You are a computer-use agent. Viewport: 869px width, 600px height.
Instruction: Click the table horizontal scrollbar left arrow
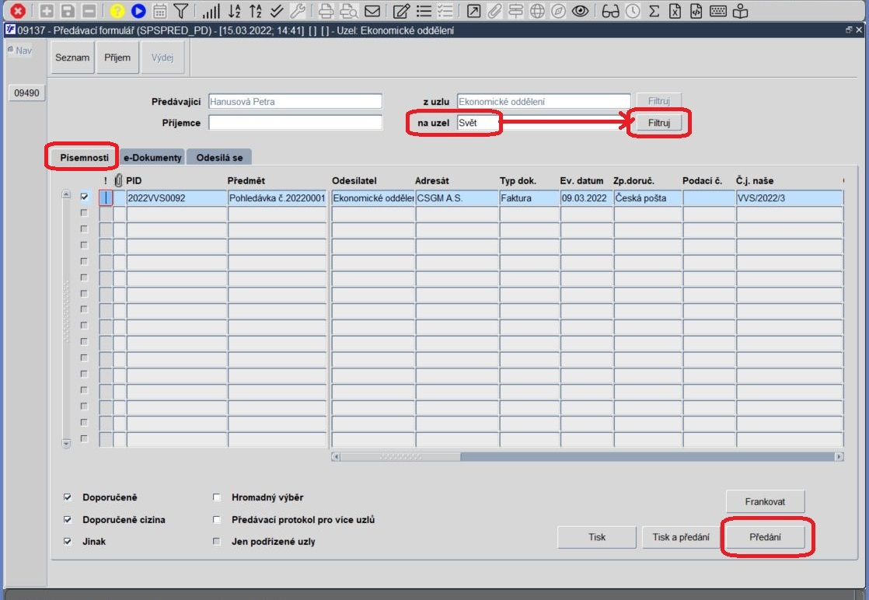tap(335, 456)
